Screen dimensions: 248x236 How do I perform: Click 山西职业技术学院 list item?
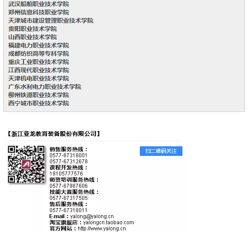(33, 37)
